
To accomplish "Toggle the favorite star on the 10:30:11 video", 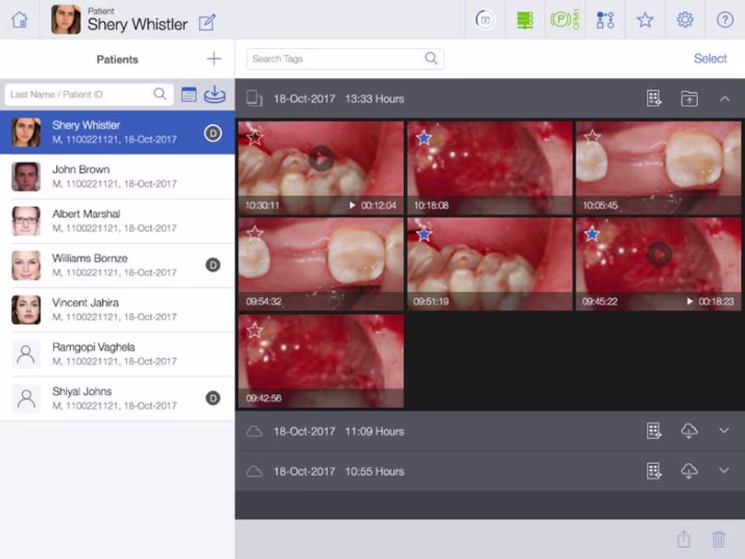I will [255, 137].
